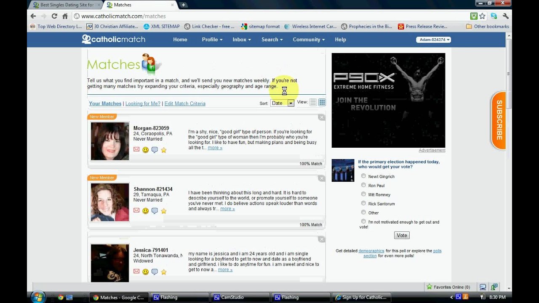
Task: Expand the Community menu
Action: point(309,40)
